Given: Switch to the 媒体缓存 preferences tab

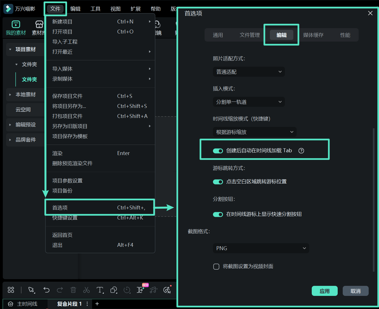Looking at the screenshot, I should pos(313,35).
